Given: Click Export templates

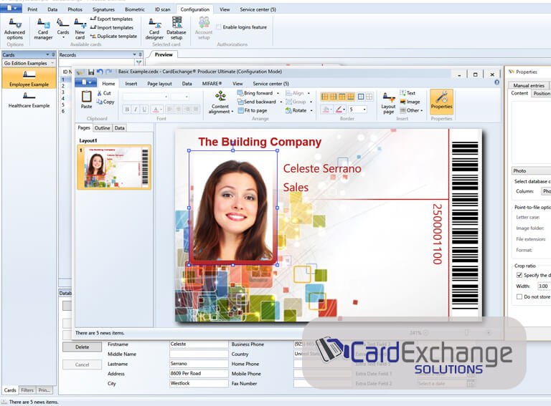Looking at the screenshot, I should click(112, 19).
